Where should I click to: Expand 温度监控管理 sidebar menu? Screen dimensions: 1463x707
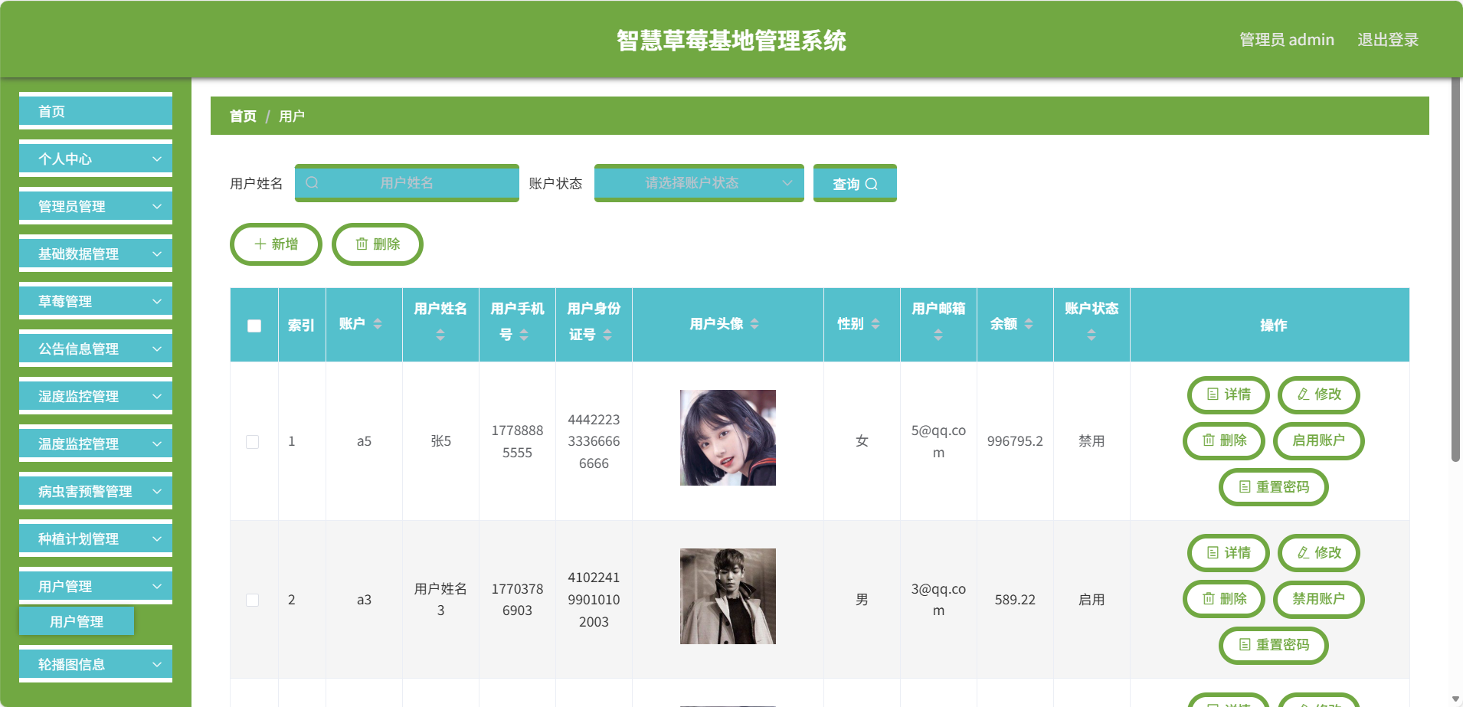pos(96,444)
